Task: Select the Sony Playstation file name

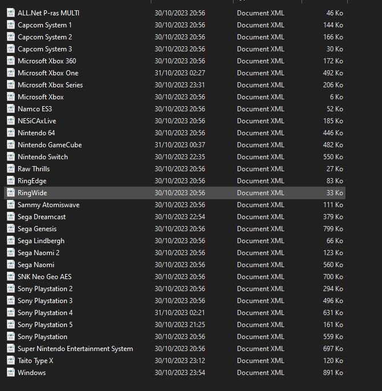Action: (42, 337)
